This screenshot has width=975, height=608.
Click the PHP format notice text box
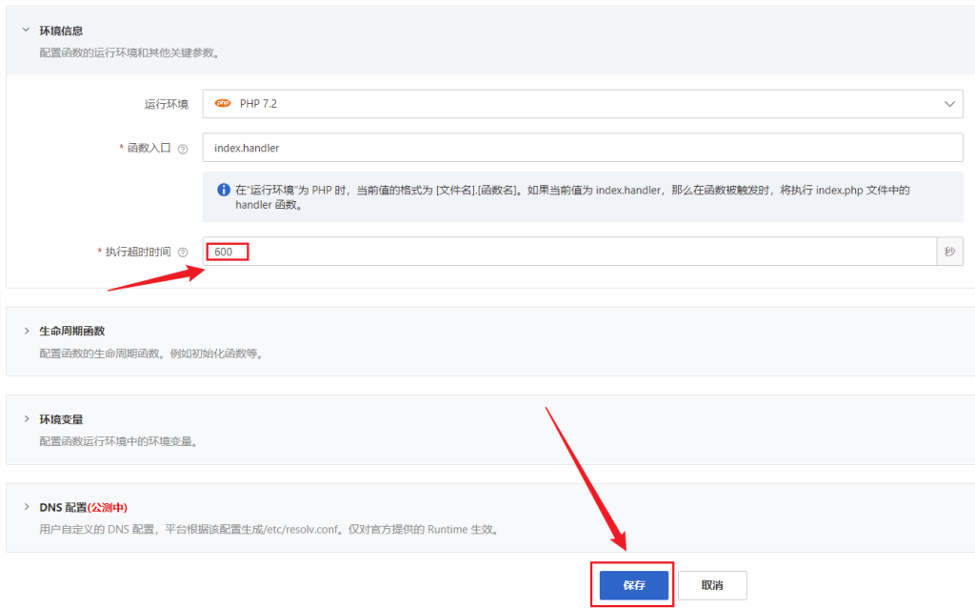(x=583, y=197)
